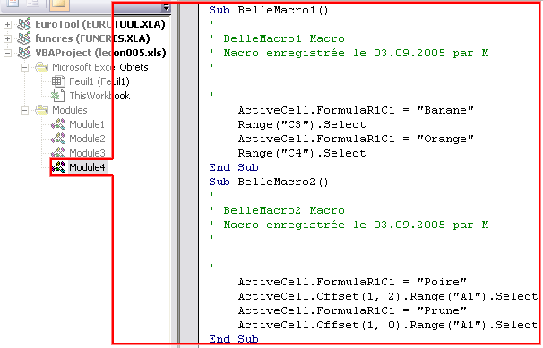Select Module3 in the project tree
Image resolution: width=543 pixels, height=348 pixels.
[87, 153]
